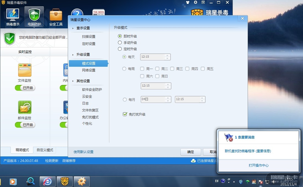Click the flag icon in notification popup
The width and height of the screenshot is (303, 187).
click(229, 137)
